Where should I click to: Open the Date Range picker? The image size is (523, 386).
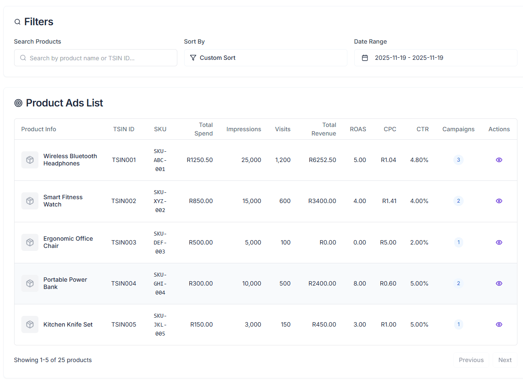[x=435, y=57]
